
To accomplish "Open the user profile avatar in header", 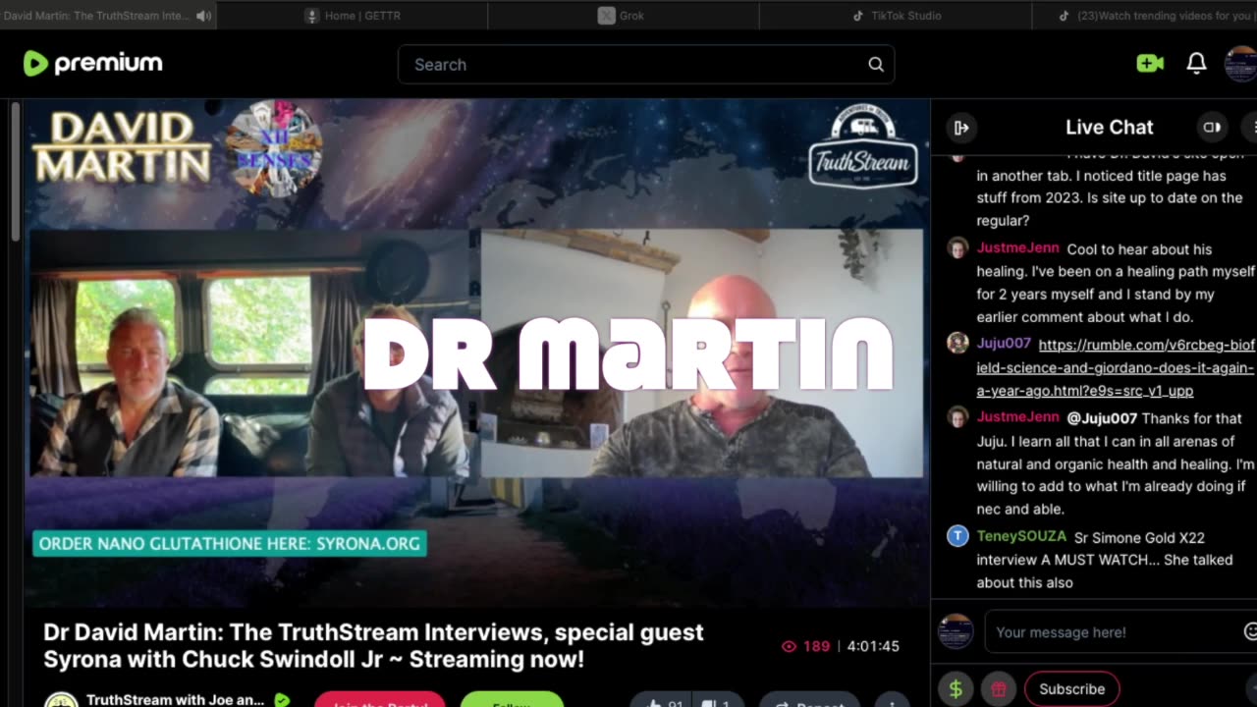I will pyautogui.click(x=1241, y=64).
